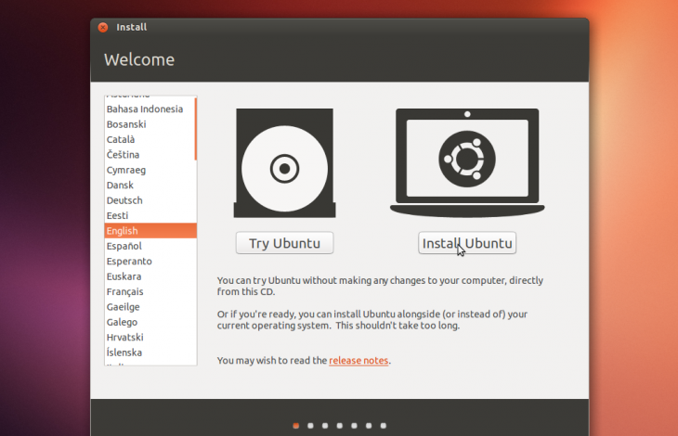Click the language list scrollbar handle
Image resolution: width=678 pixels, height=436 pixels.
coord(195,129)
